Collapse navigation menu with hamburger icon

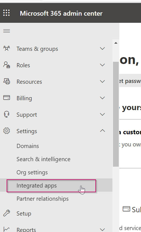point(7,31)
